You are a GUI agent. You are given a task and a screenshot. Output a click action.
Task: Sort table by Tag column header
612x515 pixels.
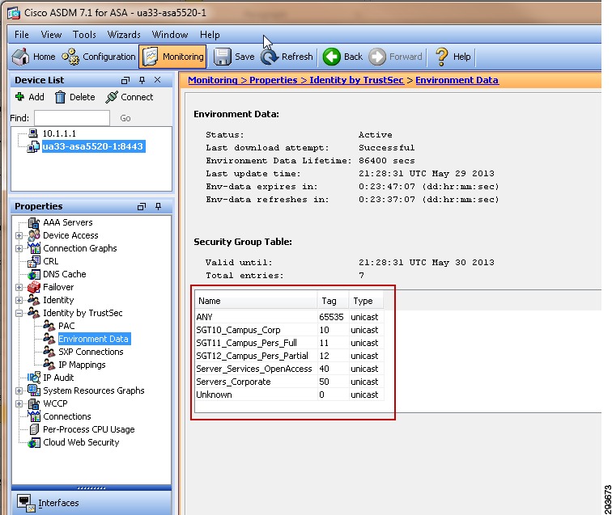click(333, 301)
